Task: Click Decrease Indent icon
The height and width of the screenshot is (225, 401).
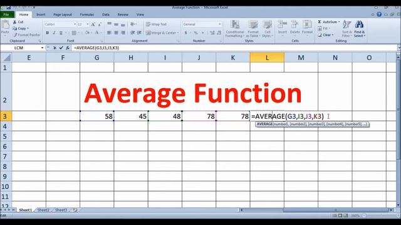Action: [x=132, y=32]
